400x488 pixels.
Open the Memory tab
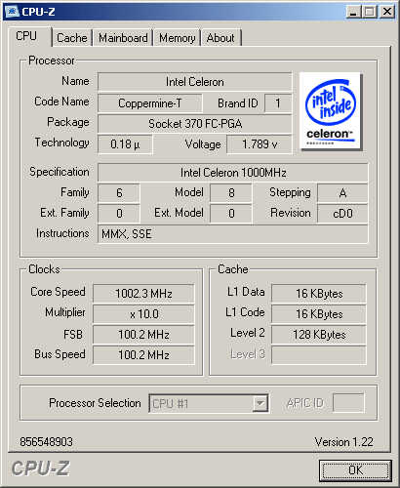pyautogui.click(x=178, y=38)
